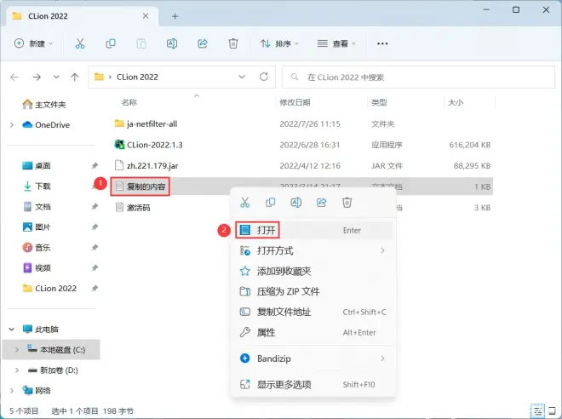This screenshot has height=419, width=562.
Task: Click the Delete icon in context menu
Action: click(x=347, y=203)
